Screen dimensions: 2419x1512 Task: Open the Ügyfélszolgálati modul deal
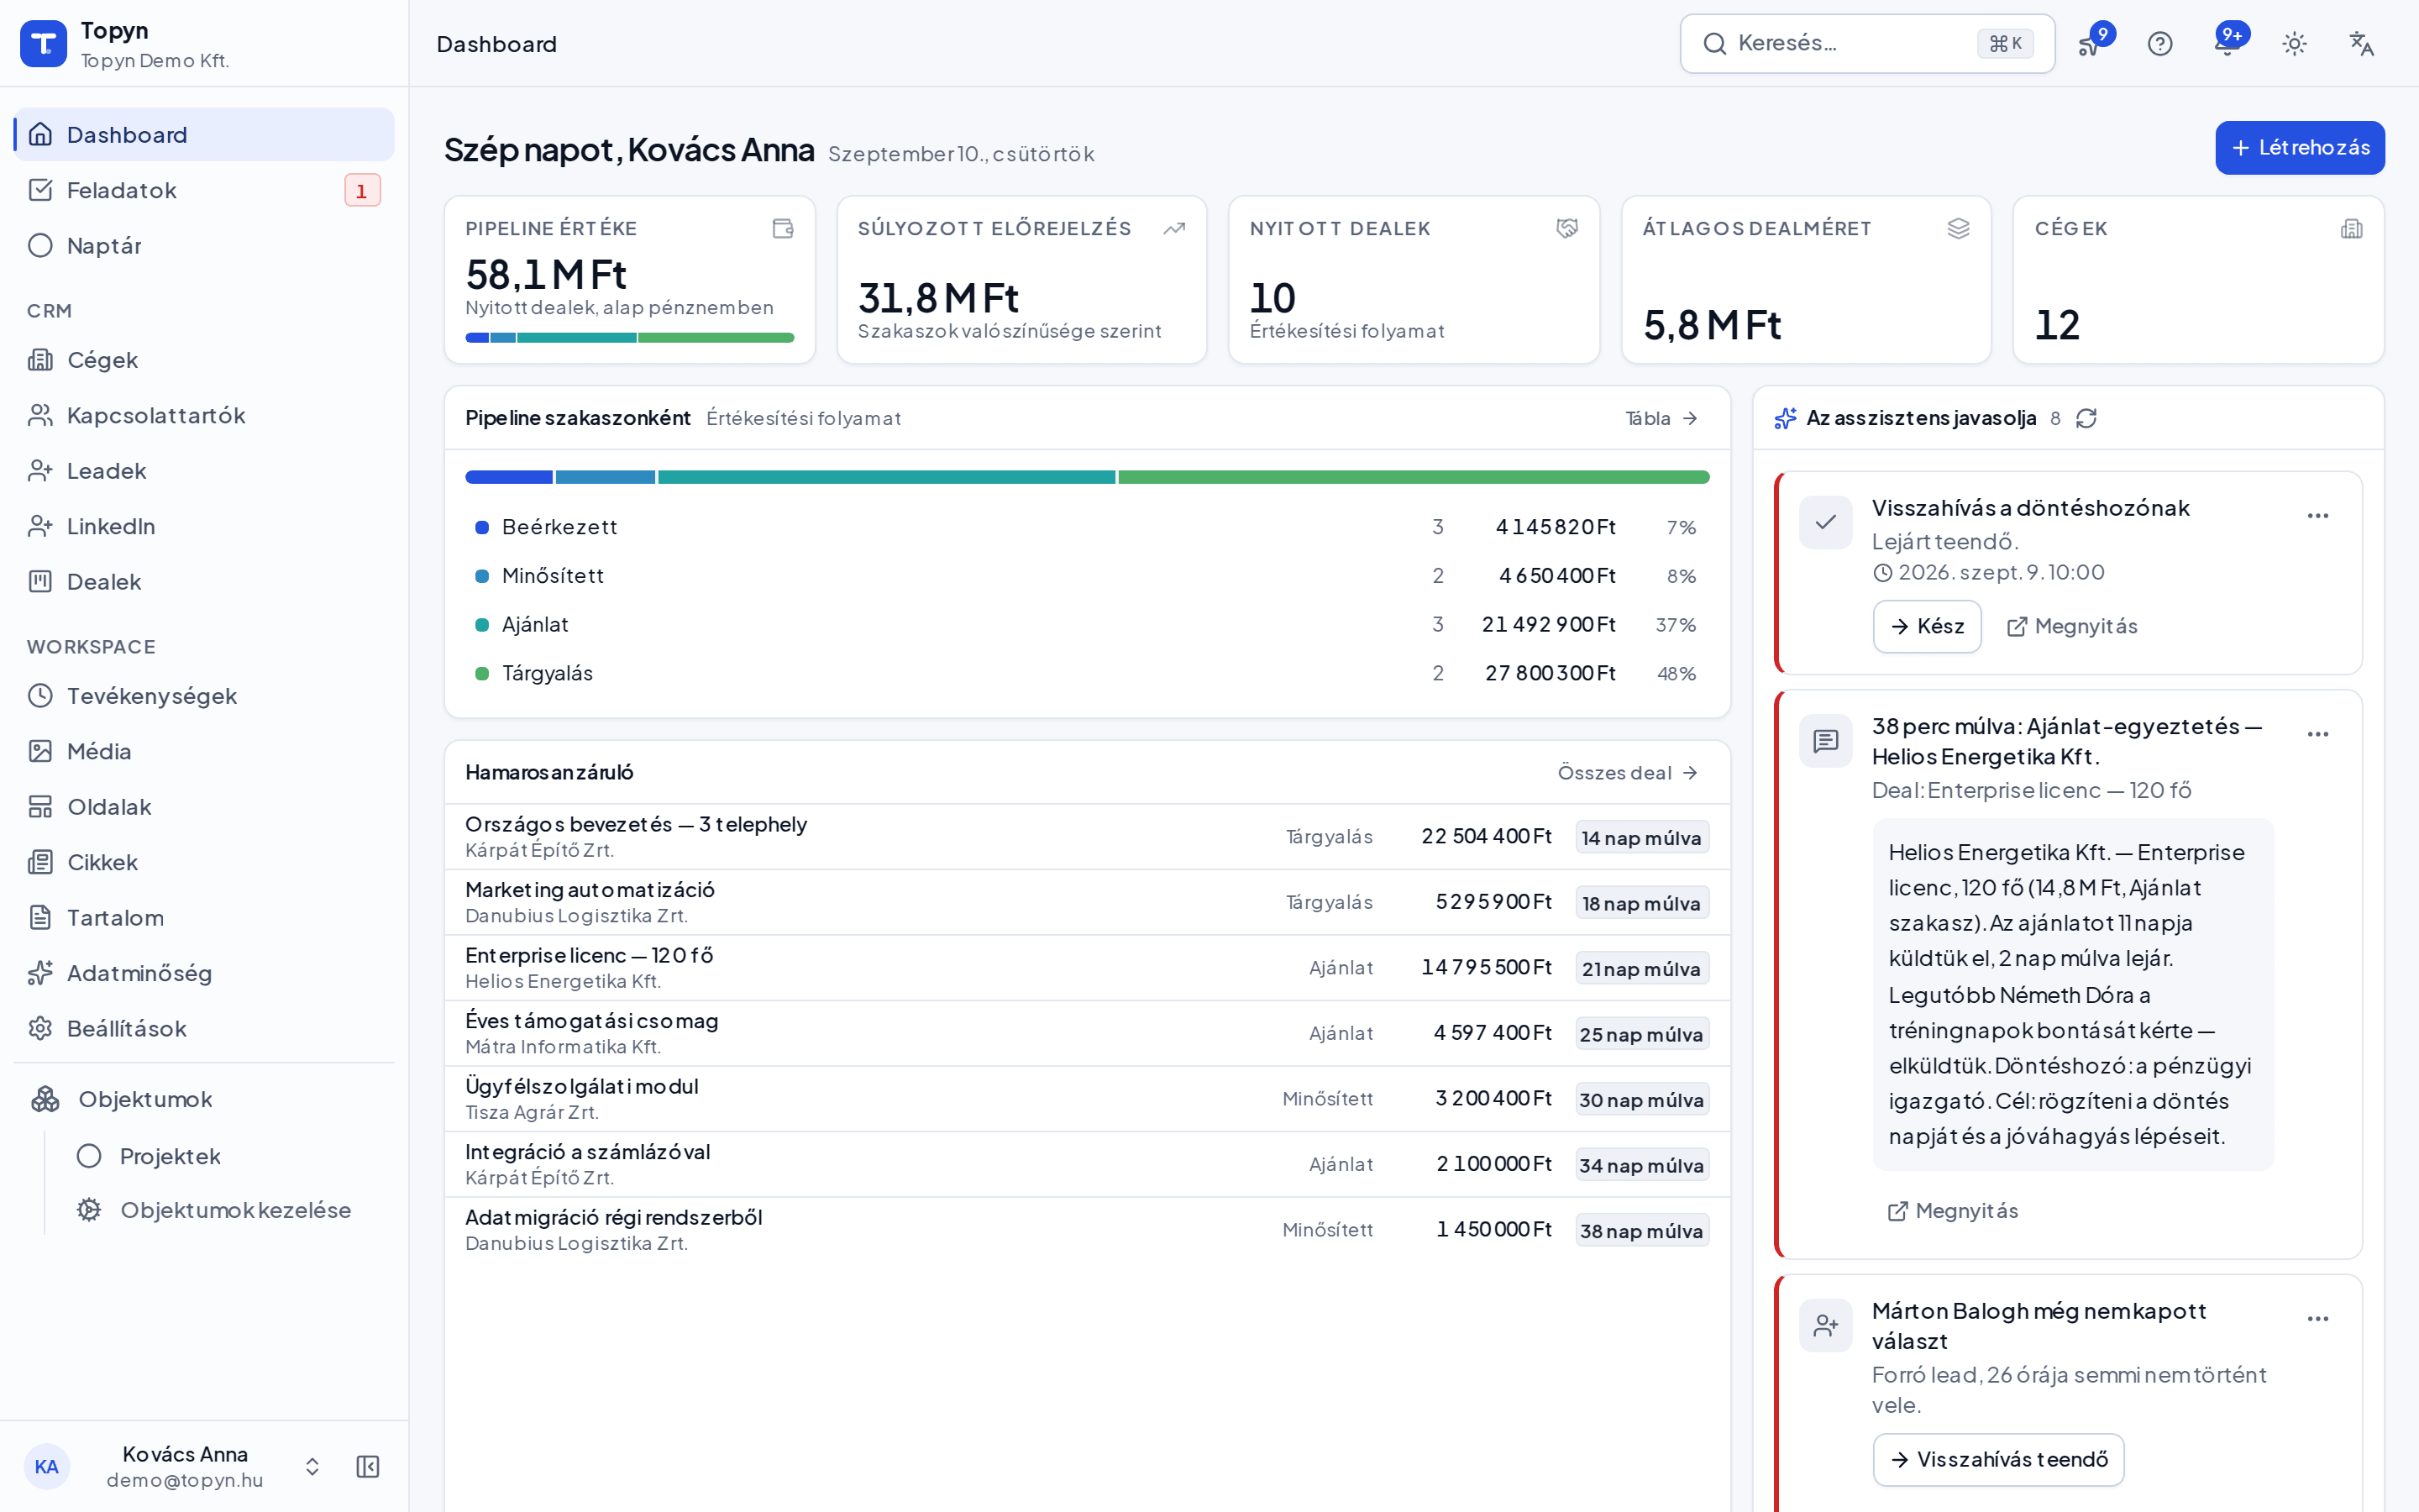pos(1087,1099)
